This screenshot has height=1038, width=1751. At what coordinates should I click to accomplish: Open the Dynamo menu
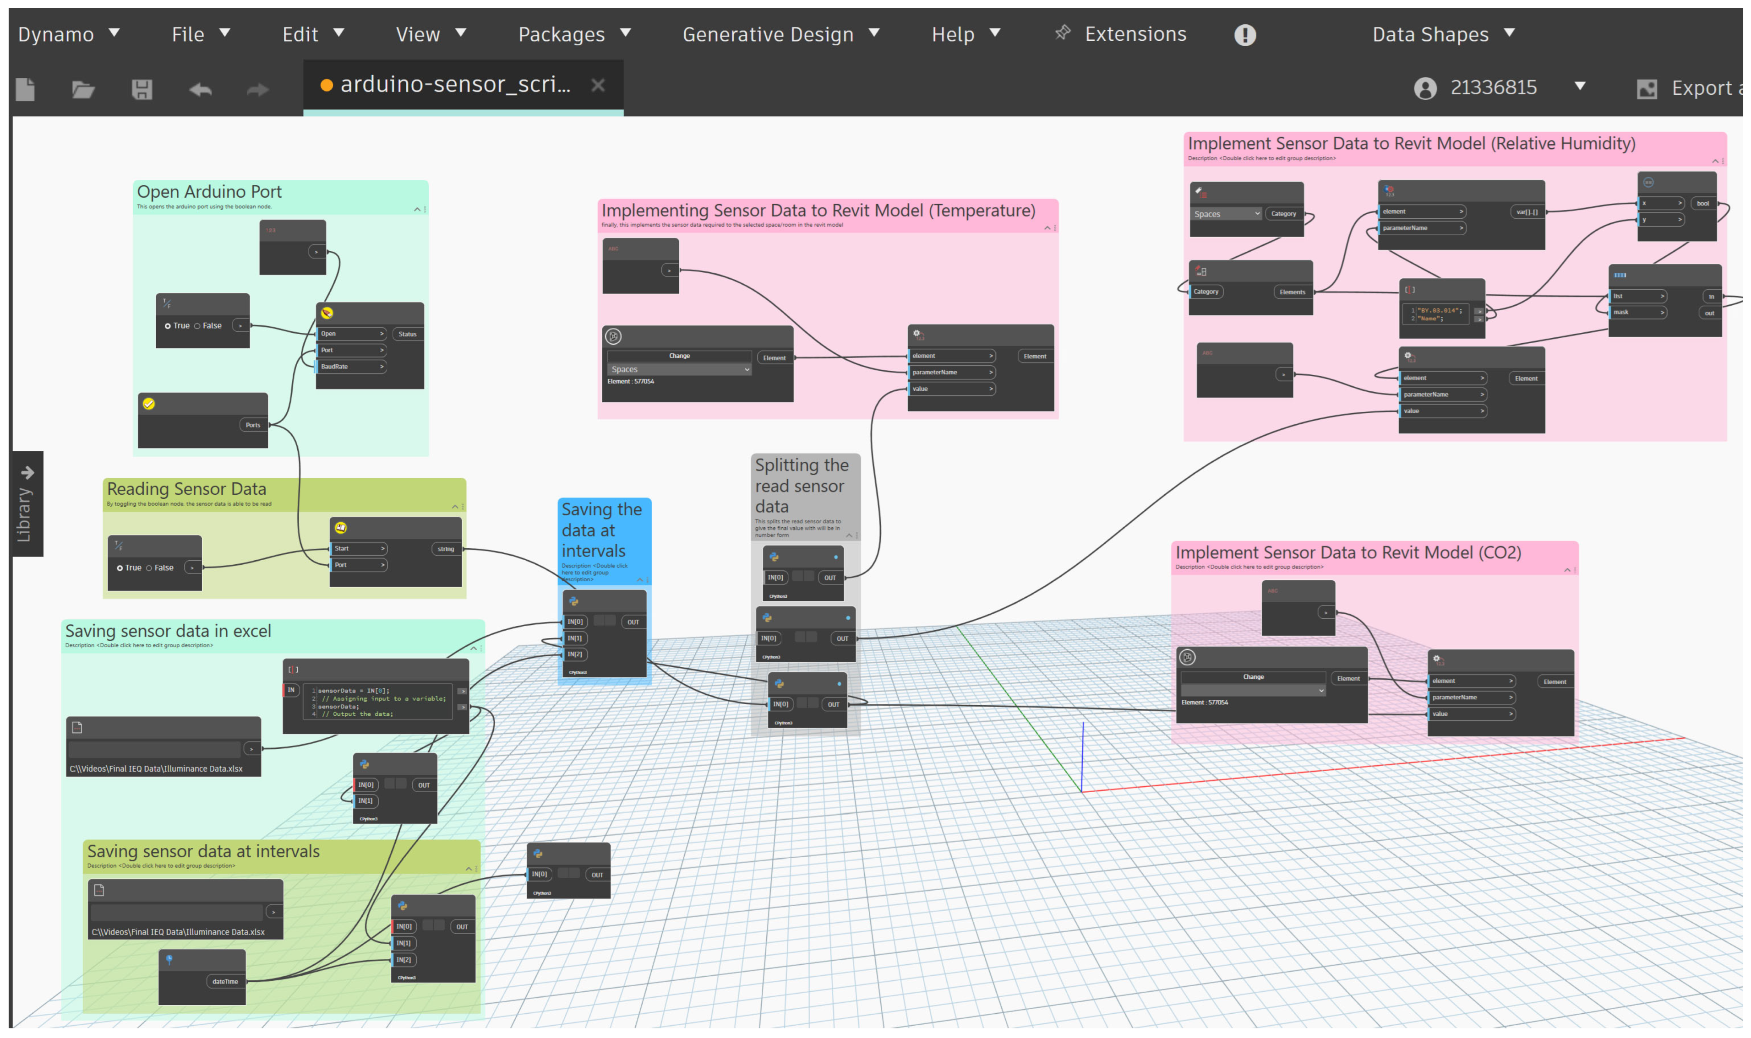69,33
